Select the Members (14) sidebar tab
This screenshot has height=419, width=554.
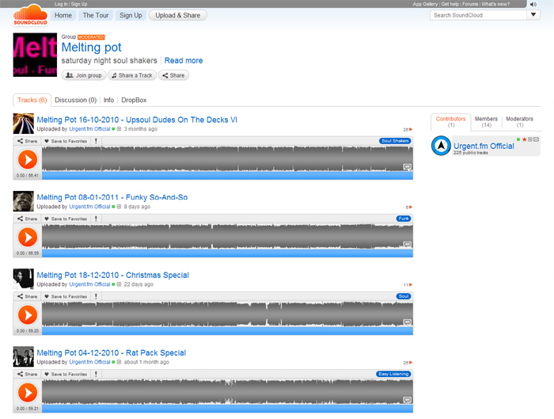486,122
